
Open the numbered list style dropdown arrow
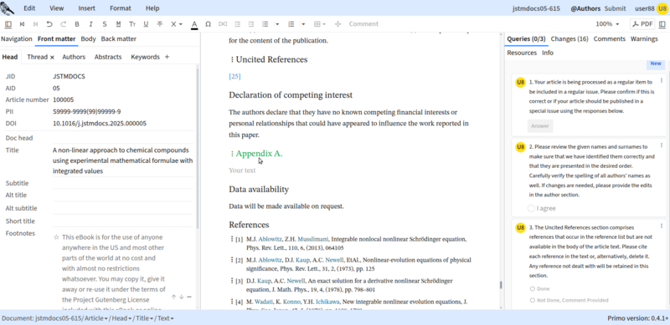pyautogui.click(x=303, y=24)
